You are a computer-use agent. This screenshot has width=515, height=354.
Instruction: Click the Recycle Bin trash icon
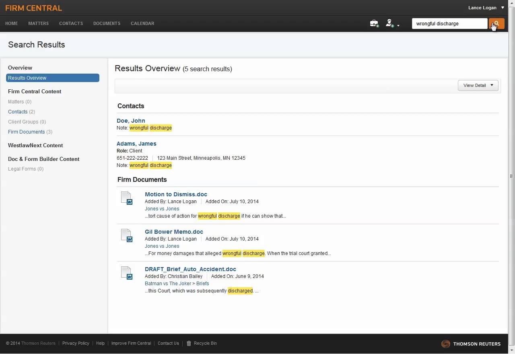click(x=189, y=344)
